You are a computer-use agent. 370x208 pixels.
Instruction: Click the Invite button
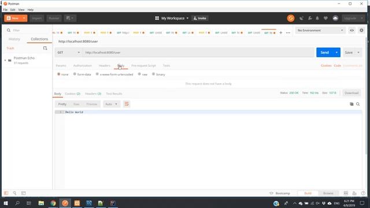pyautogui.click(x=200, y=18)
